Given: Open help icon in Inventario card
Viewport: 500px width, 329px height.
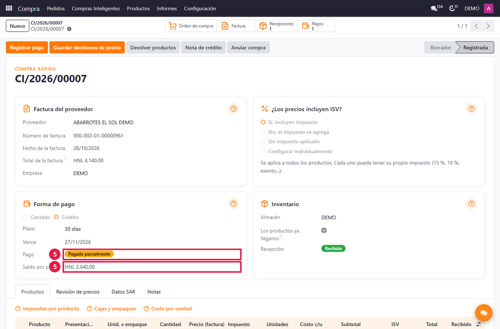Looking at the screenshot, I should tap(471, 204).
